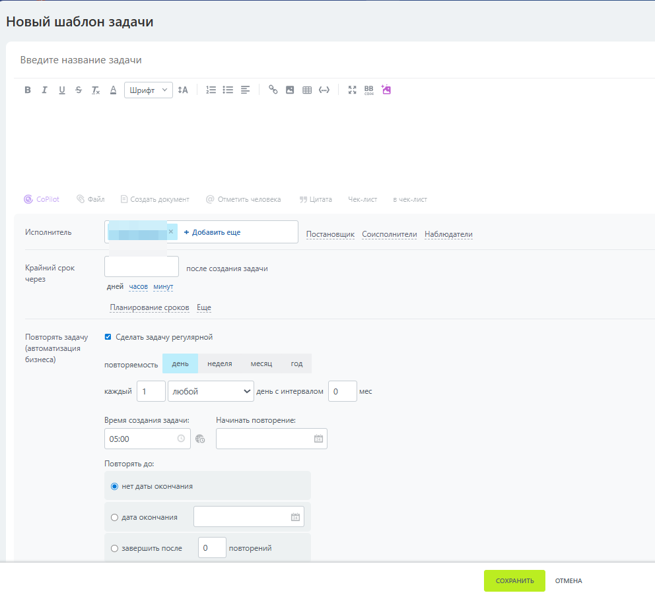The height and width of the screenshot is (593, 655).
Task: Toggle bold text formatting
Action: [28, 90]
